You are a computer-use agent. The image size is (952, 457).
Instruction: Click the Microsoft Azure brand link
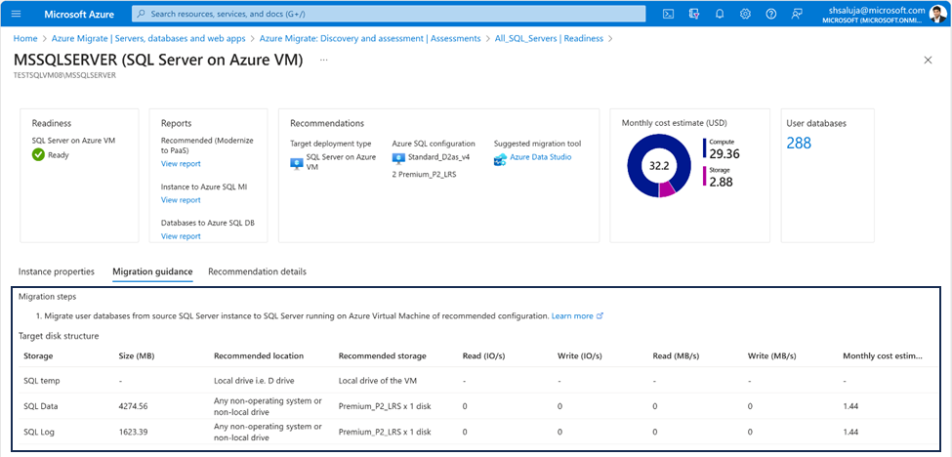79,14
